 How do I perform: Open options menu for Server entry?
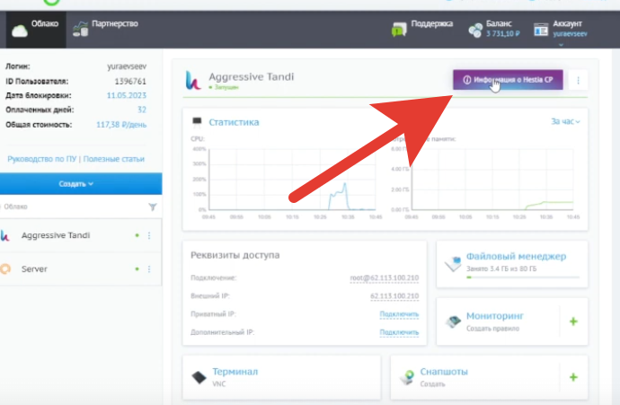click(x=149, y=269)
